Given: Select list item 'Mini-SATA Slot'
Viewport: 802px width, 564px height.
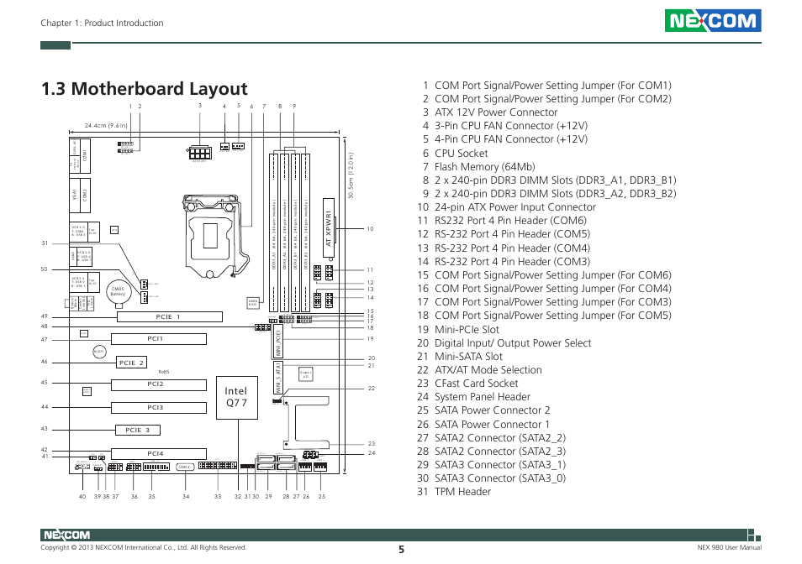Looking at the screenshot, I should pyautogui.click(x=468, y=357).
